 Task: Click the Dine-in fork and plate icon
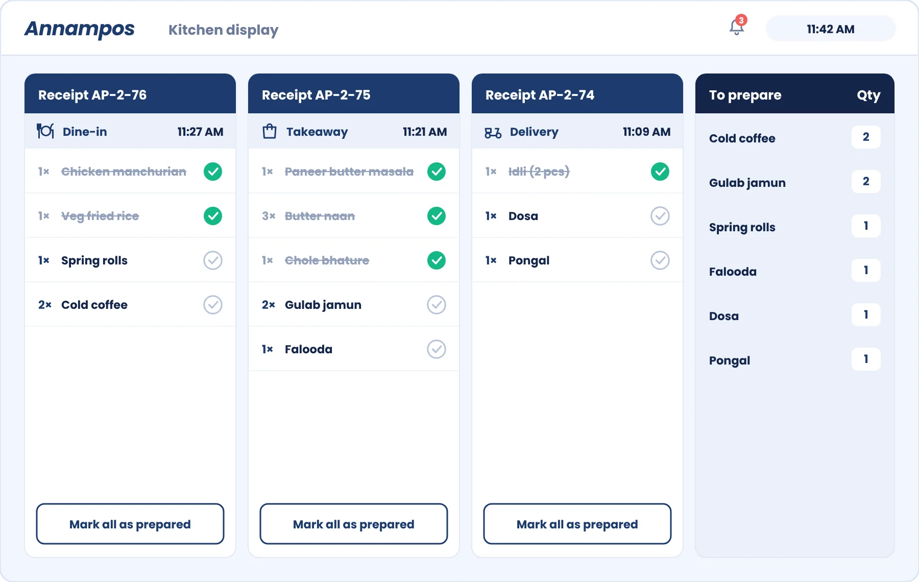pyautogui.click(x=45, y=131)
